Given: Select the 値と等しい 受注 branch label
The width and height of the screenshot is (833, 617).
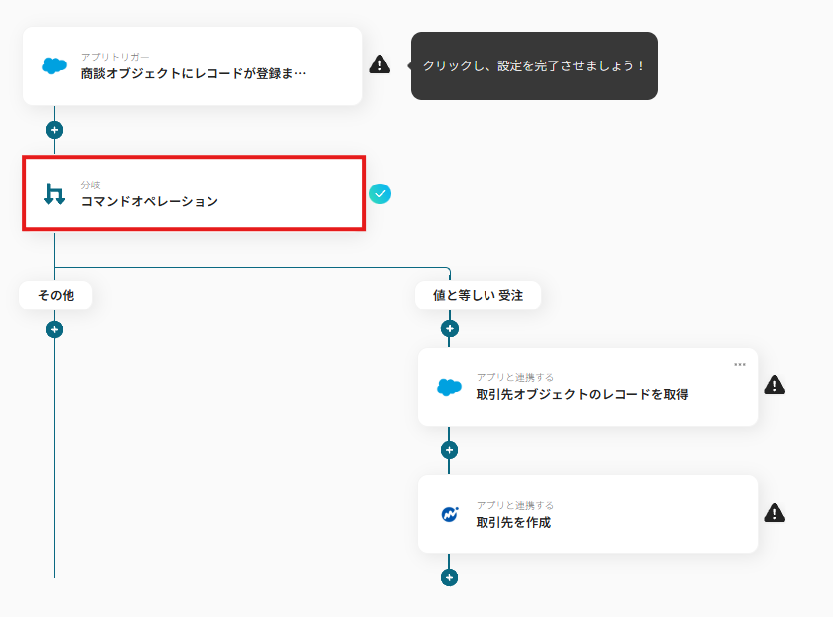Looking at the screenshot, I should (479, 295).
